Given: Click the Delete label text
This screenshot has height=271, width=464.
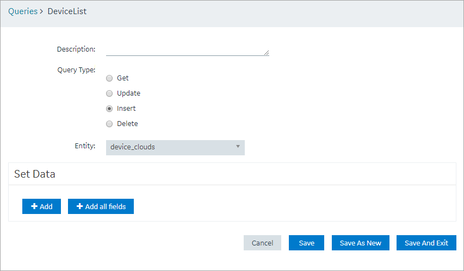Looking at the screenshot, I should [x=127, y=123].
